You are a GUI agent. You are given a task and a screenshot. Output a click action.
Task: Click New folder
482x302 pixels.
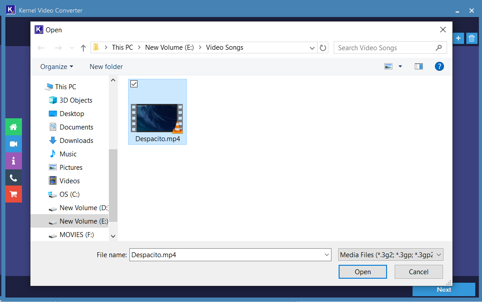[x=106, y=67]
